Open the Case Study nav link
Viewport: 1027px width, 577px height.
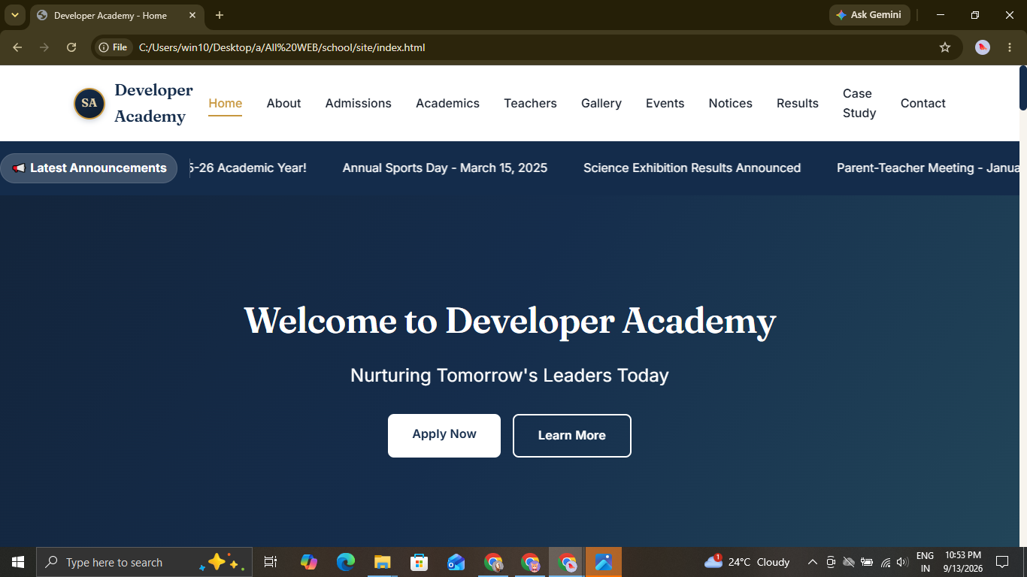[859, 103]
